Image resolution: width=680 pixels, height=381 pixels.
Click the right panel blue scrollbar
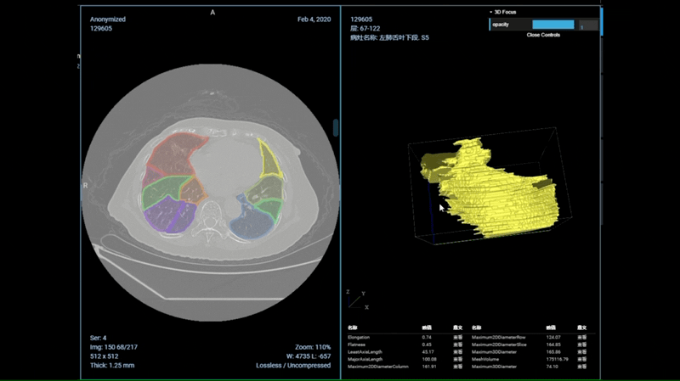click(x=601, y=21)
